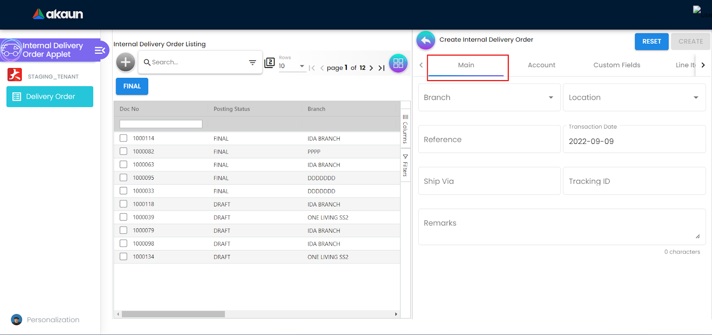
Task: Click the plus icon to add order
Action: click(x=125, y=62)
